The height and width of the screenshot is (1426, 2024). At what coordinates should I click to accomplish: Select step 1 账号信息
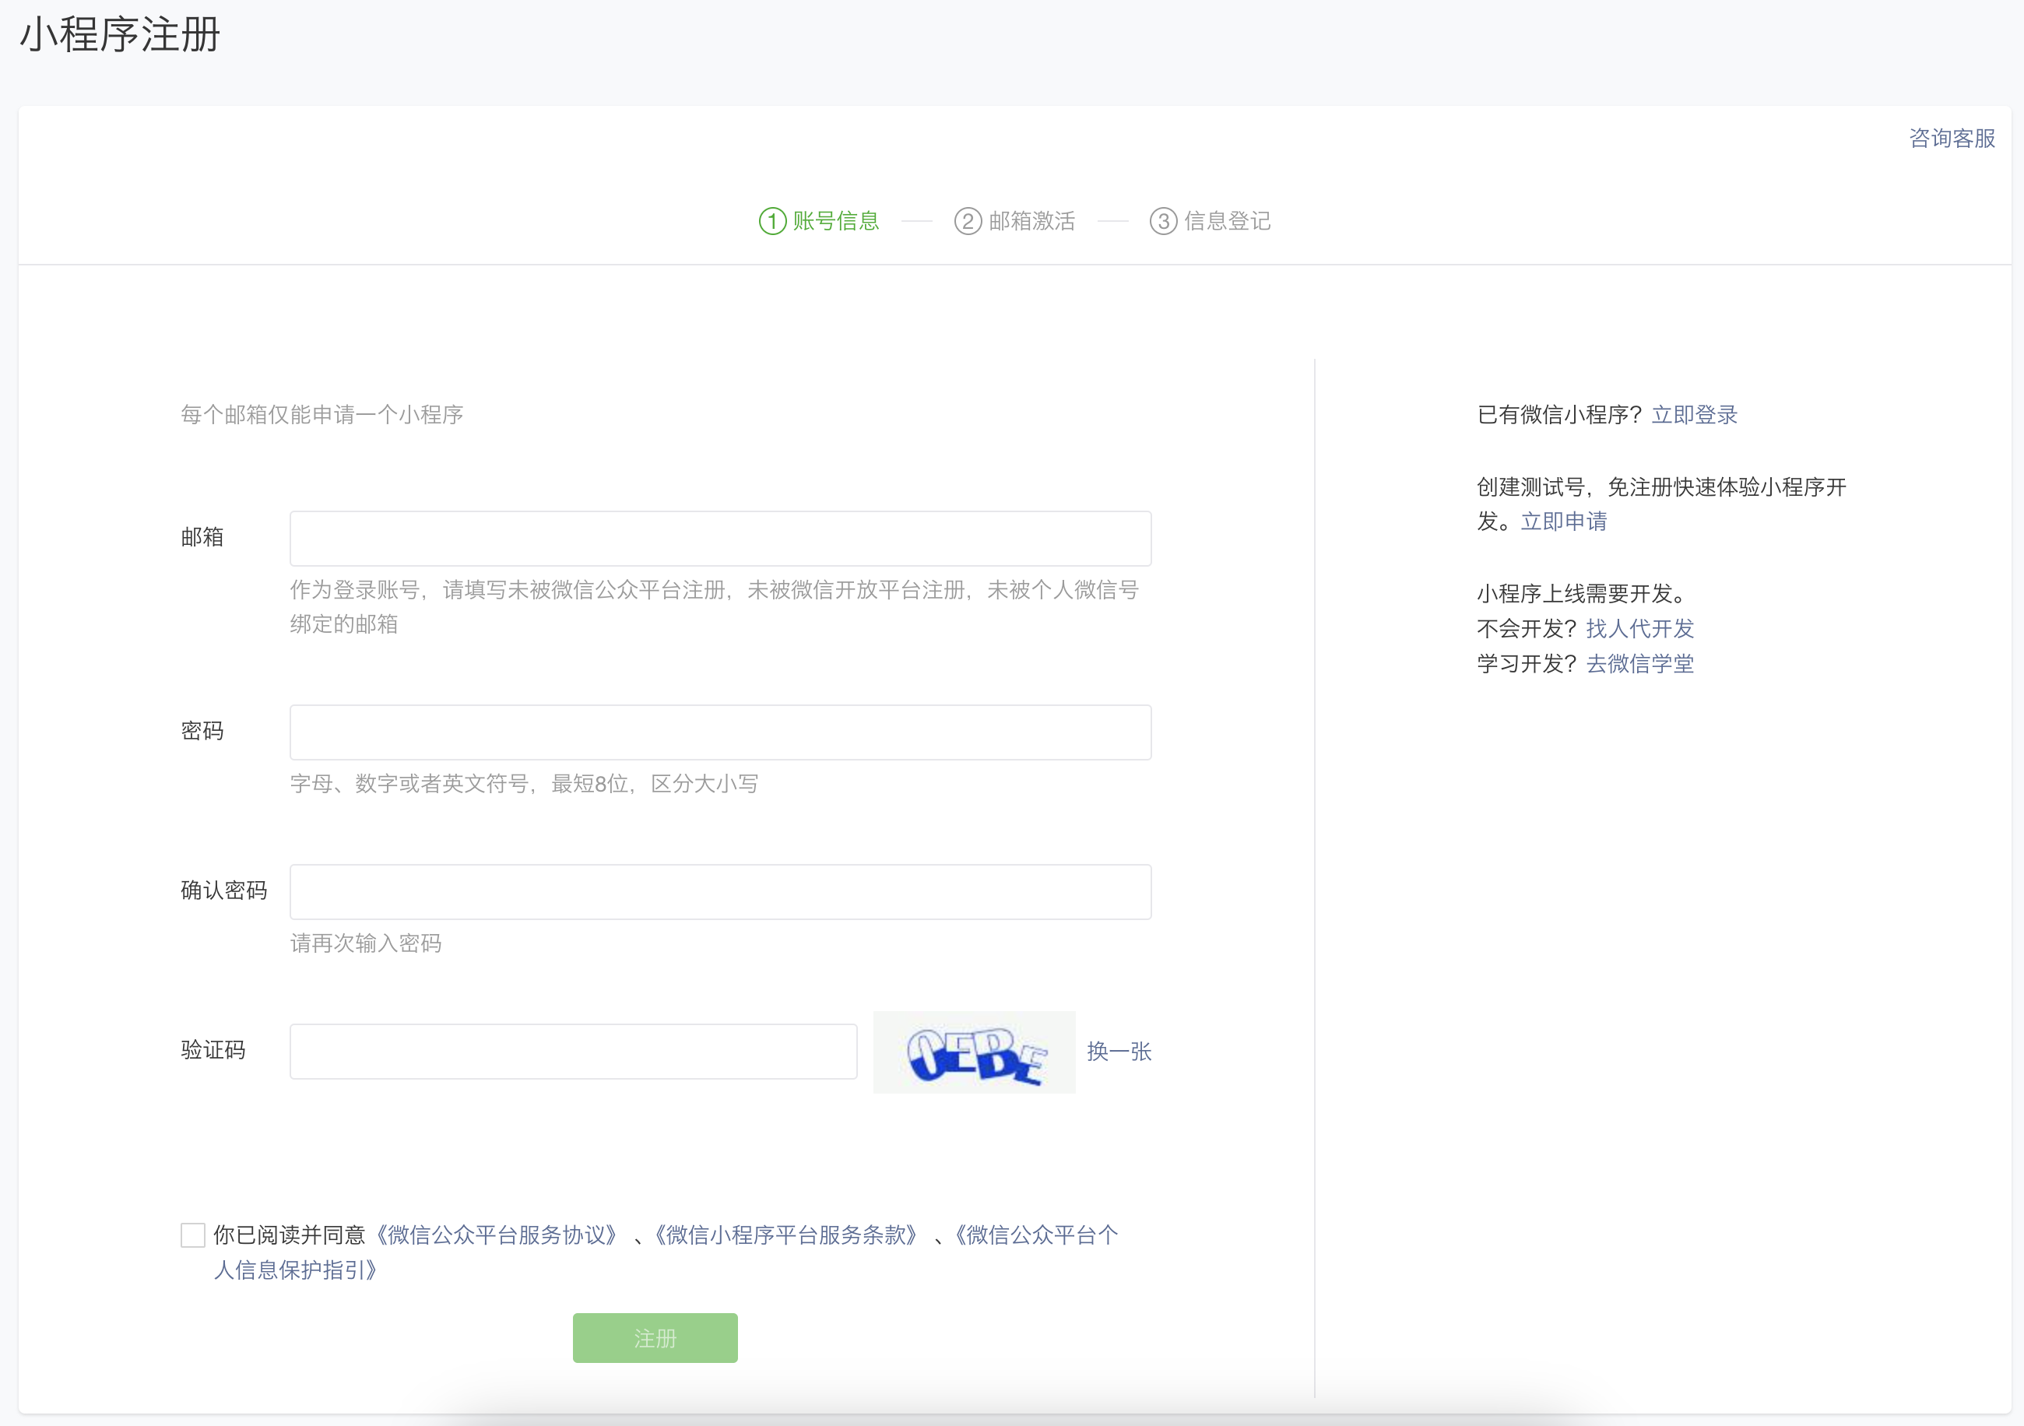(x=819, y=220)
